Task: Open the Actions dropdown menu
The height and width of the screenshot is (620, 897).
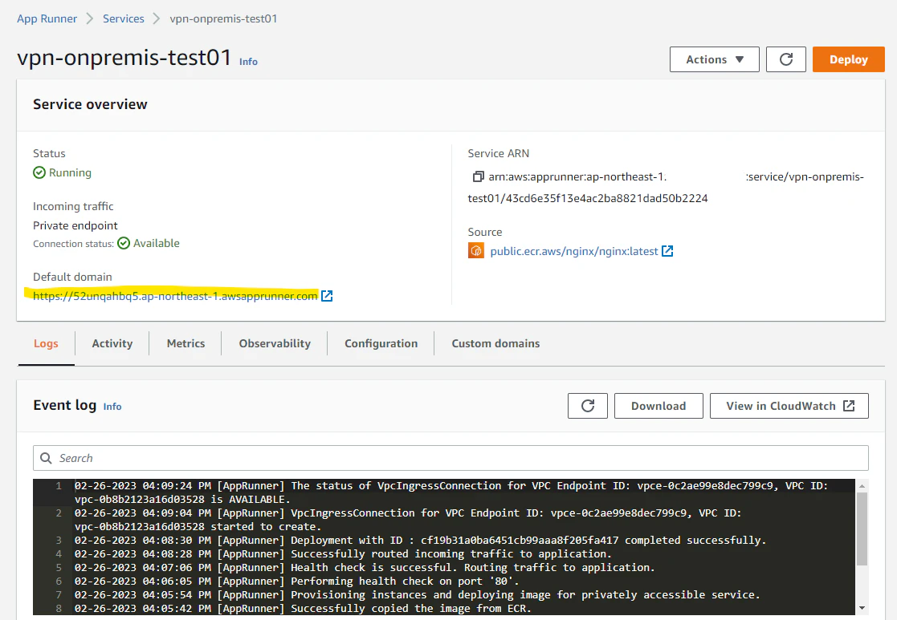Action: (715, 59)
